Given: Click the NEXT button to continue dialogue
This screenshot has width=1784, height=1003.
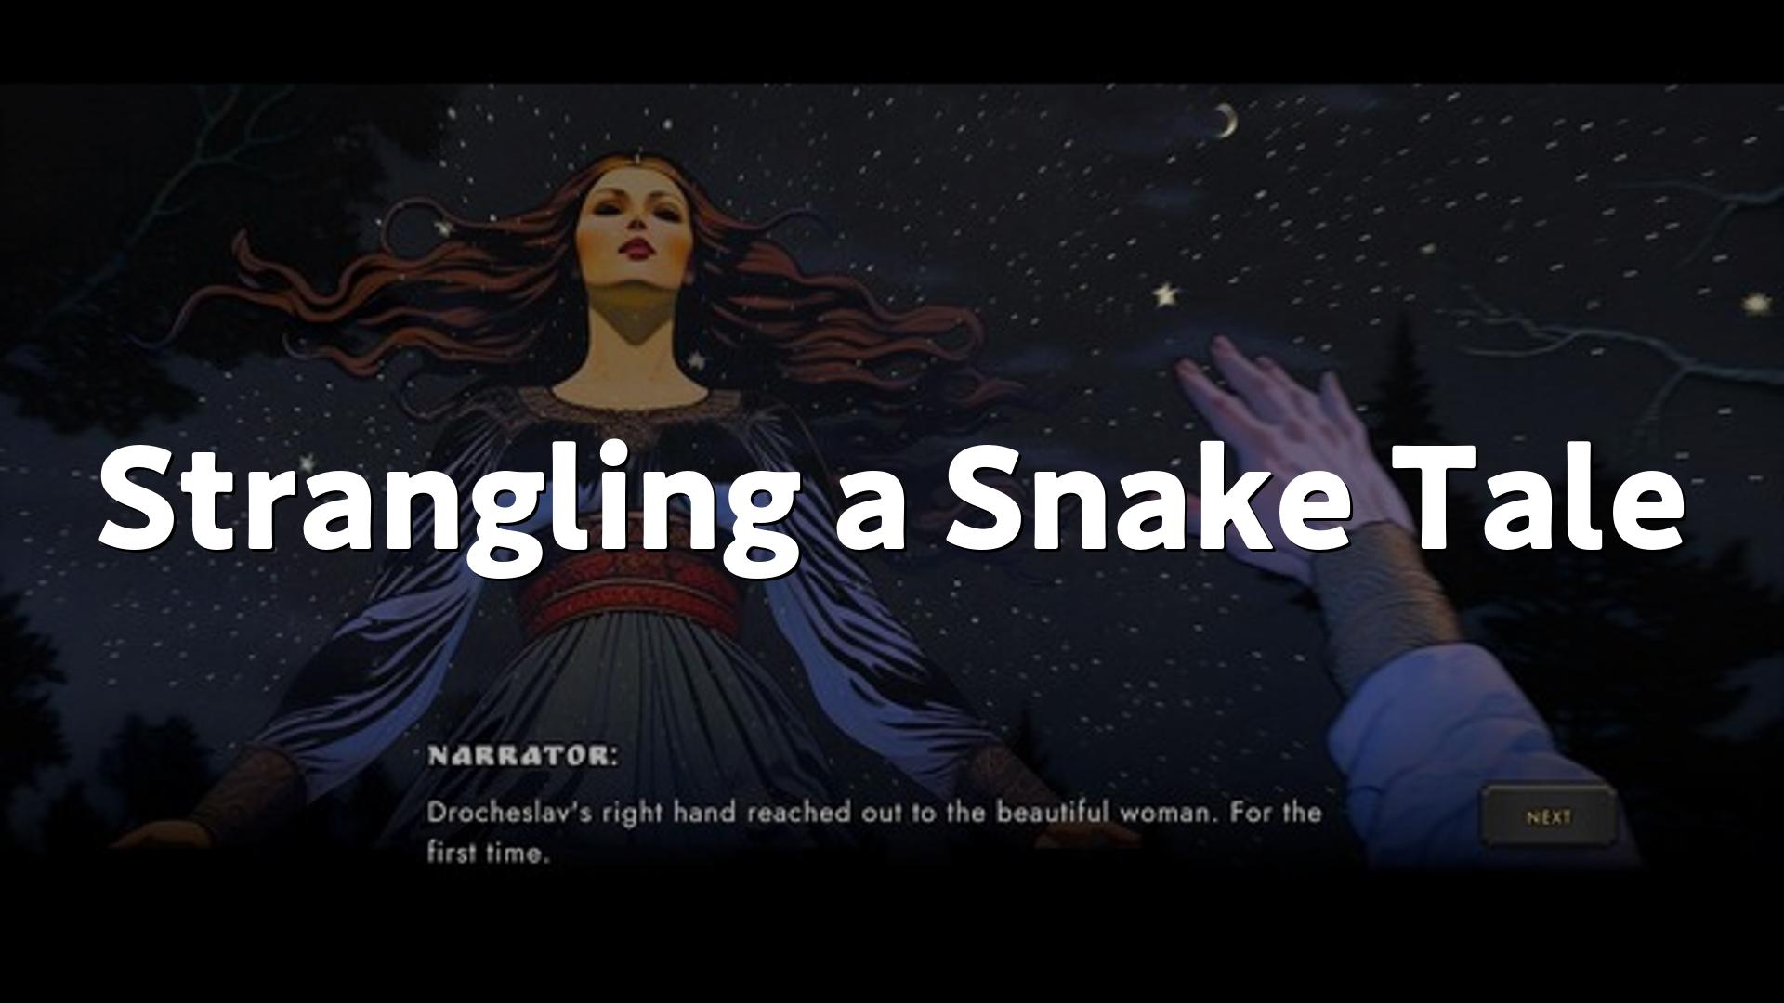Looking at the screenshot, I should coord(1548,817).
